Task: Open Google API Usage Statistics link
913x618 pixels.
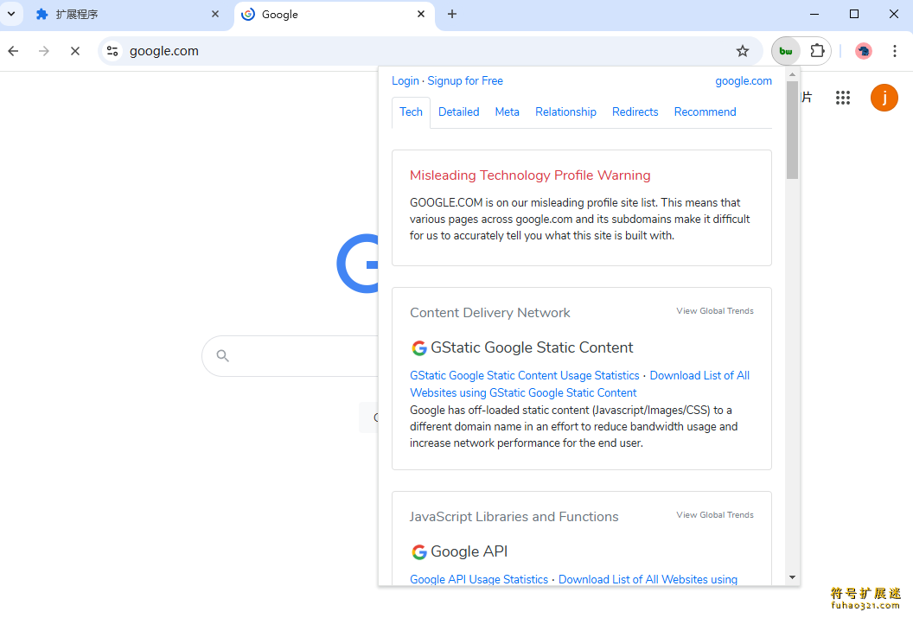Action: pyautogui.click(x=479, y=580)
